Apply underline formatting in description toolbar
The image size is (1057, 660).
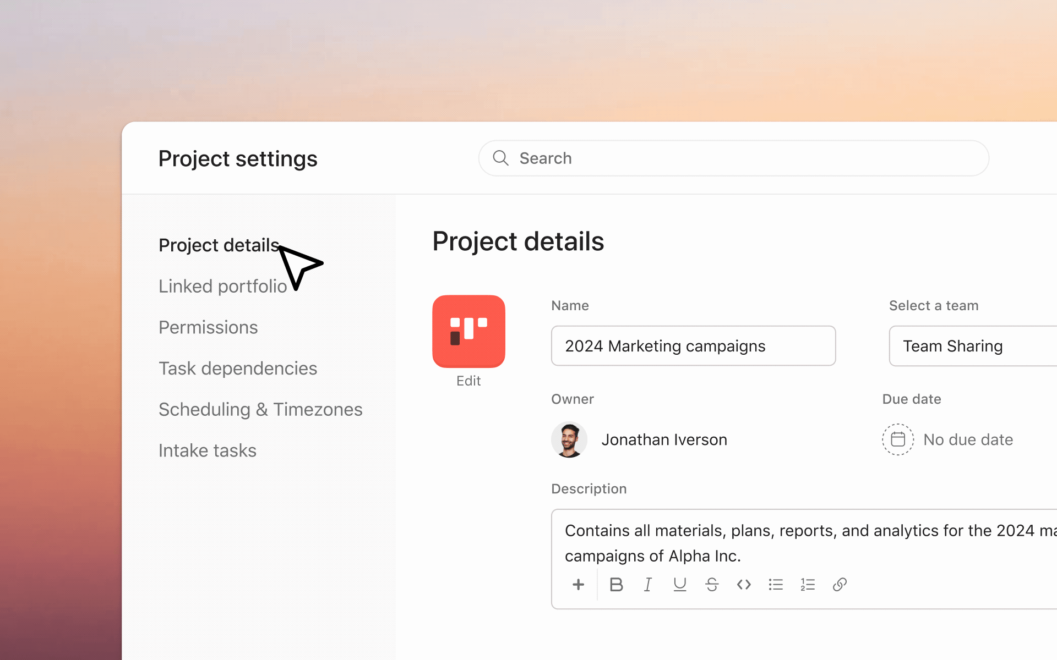[680, 584]
